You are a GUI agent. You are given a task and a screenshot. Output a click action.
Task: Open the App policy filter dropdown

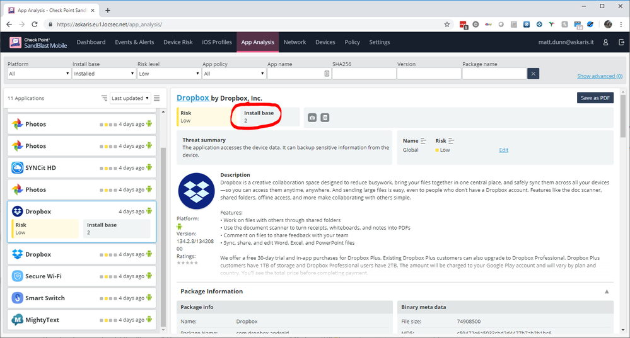(x=234, y=74)
